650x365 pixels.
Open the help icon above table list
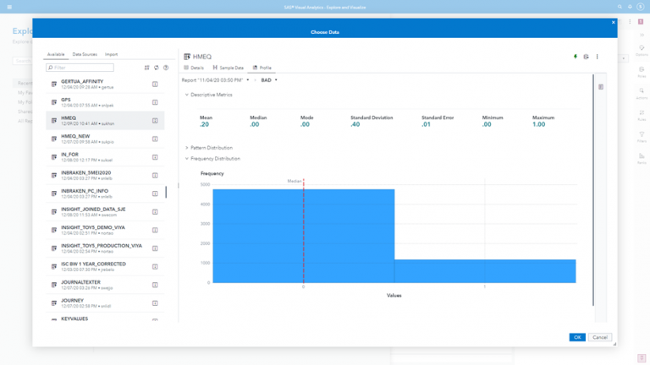pyautogui.click(x=166, y=68)
